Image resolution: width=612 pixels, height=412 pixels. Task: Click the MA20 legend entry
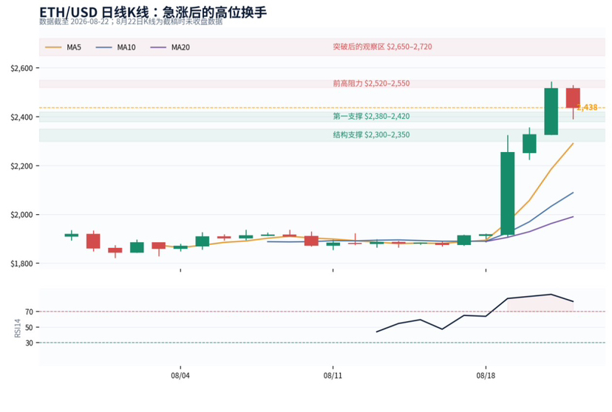(x=170, y=47)
